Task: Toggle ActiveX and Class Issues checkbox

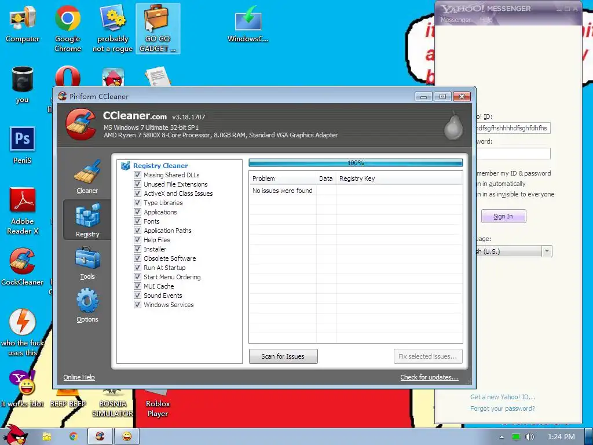Action: [138, 194]
